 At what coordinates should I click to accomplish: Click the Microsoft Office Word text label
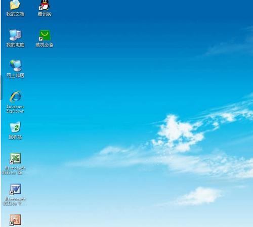point(15,201)
